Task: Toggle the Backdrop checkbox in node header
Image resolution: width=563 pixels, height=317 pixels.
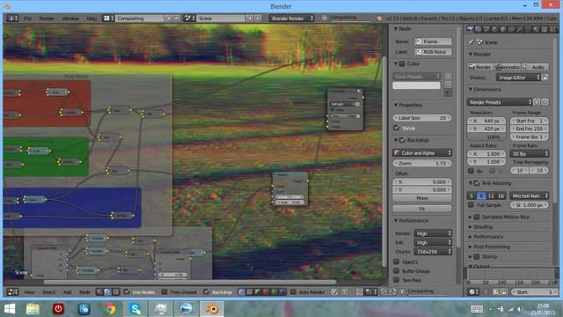Action: pyautogui.click(x=206, y=291)
